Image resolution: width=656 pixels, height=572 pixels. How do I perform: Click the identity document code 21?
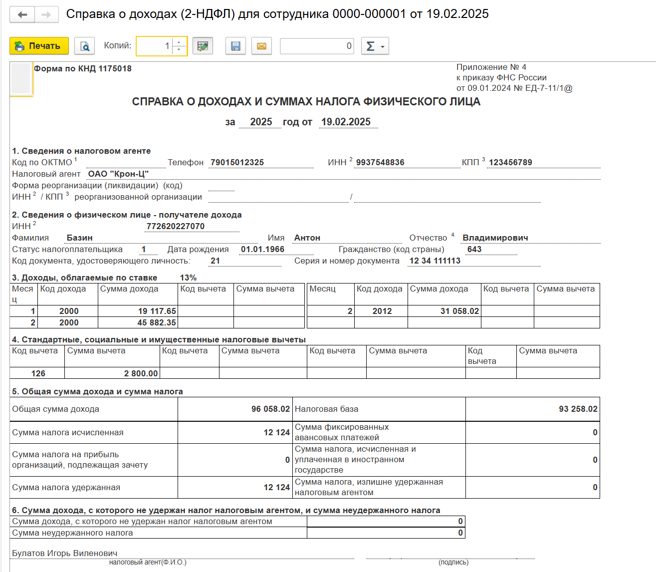(x=215, y=261)
